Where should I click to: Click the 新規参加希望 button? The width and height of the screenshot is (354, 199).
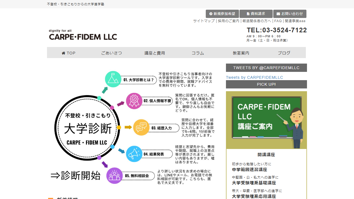tap(222, 14)
